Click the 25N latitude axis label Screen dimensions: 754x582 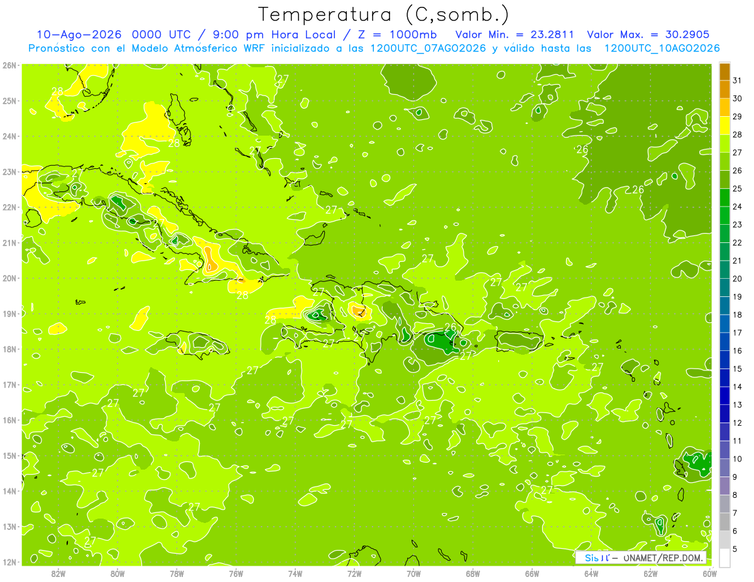(x=9, y=100)
